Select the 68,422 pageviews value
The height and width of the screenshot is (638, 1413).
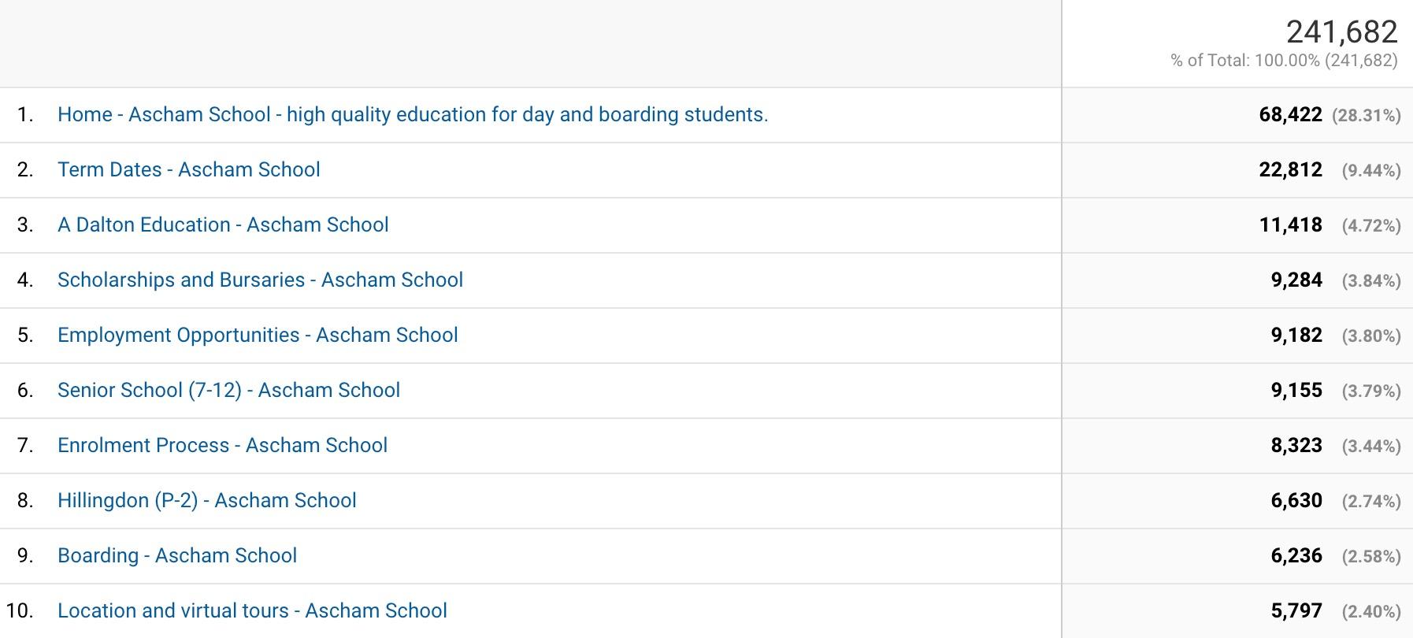point(1290,115)
